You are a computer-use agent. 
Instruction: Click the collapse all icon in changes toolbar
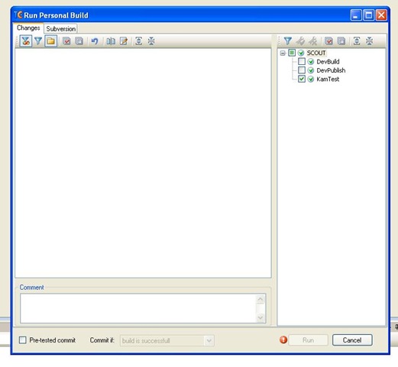(x=151, y=41)
